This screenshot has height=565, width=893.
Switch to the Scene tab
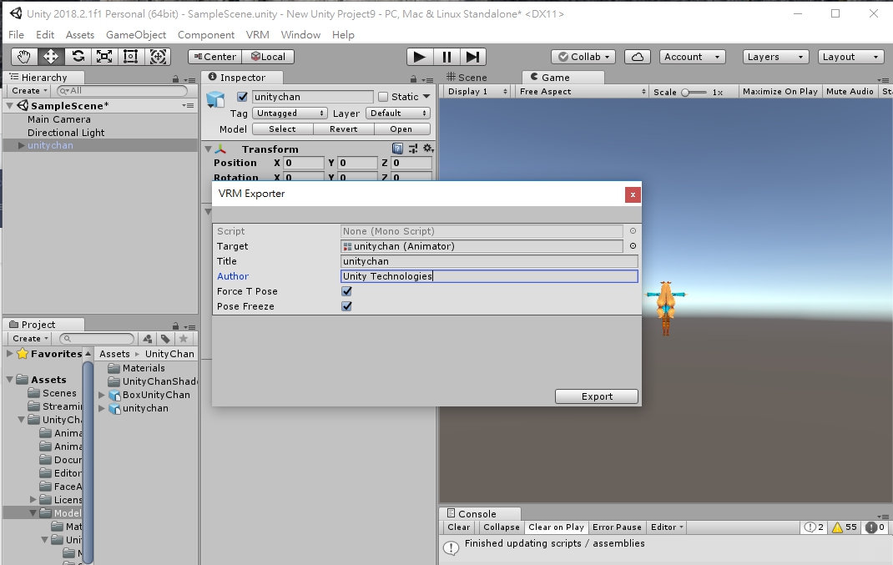point(467,78)
